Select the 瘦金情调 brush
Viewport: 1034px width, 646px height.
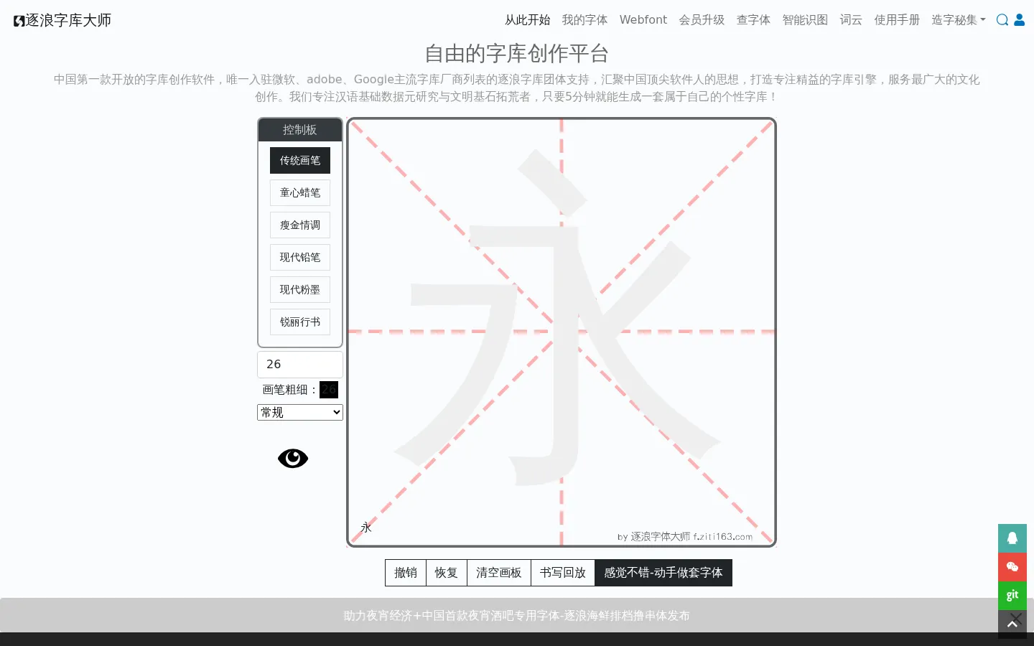[300, 225]
